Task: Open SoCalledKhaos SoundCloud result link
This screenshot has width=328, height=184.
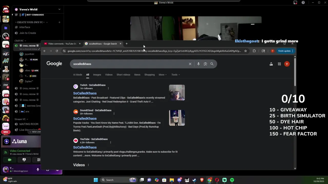Action: coord(85,119)
